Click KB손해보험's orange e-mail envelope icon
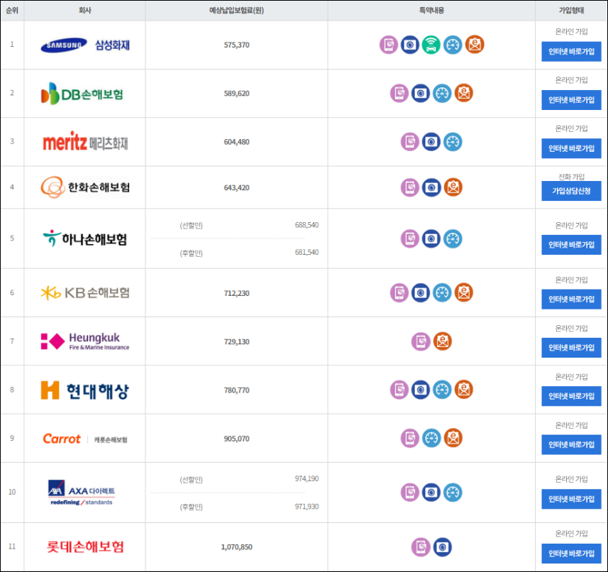 coord(464,293)
